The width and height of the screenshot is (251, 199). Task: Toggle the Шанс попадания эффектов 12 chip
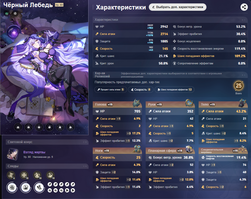pos(174,90)
